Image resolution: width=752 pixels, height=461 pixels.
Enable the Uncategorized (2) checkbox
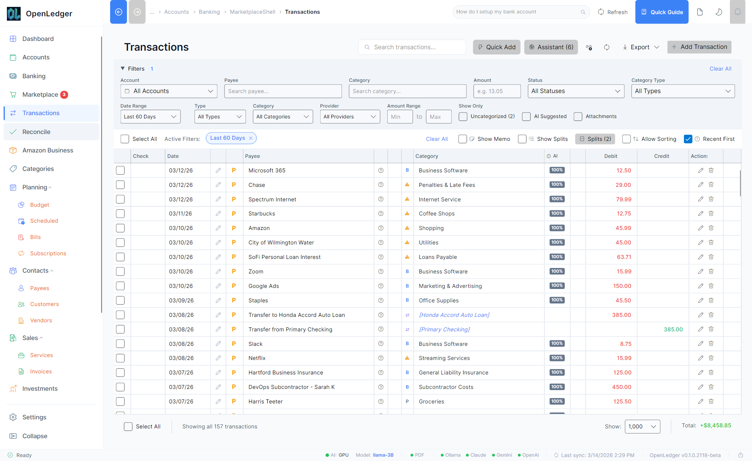click(x=463, y=117)
